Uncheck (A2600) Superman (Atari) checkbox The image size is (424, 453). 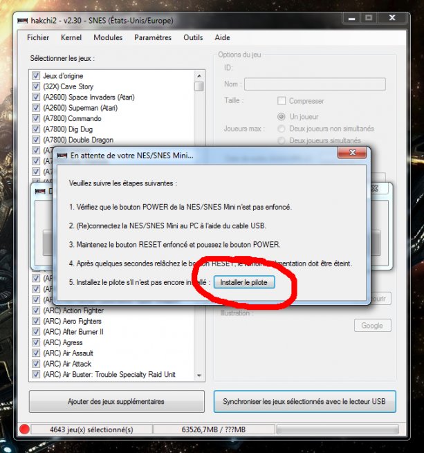pos(36,108)
